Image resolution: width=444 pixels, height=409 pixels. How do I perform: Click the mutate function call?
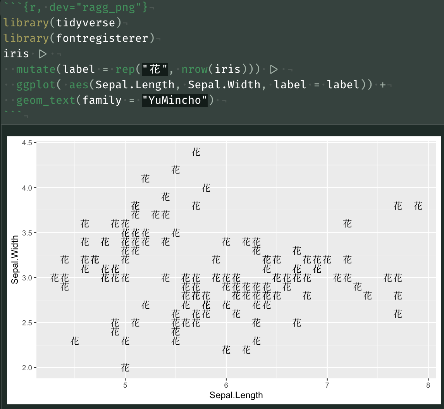point(35,69)
